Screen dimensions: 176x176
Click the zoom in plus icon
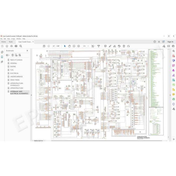click(x=78, y=46)
